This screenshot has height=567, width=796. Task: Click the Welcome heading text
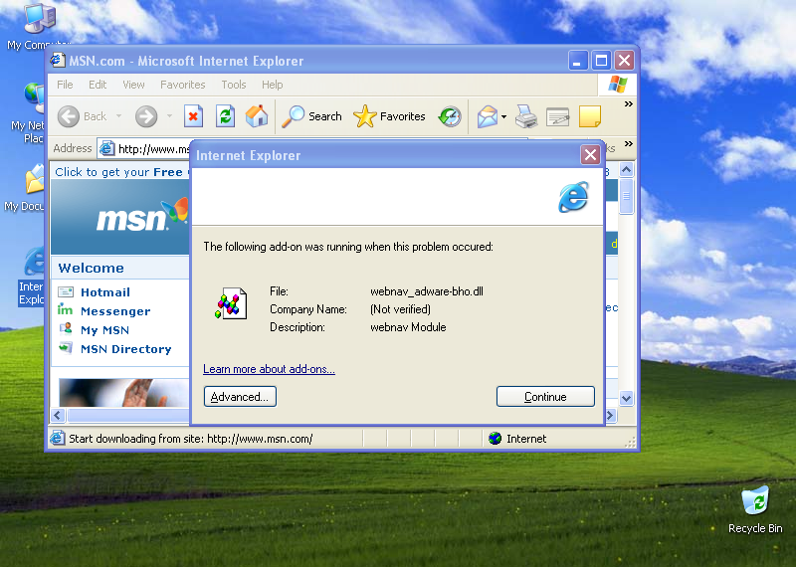91,268
